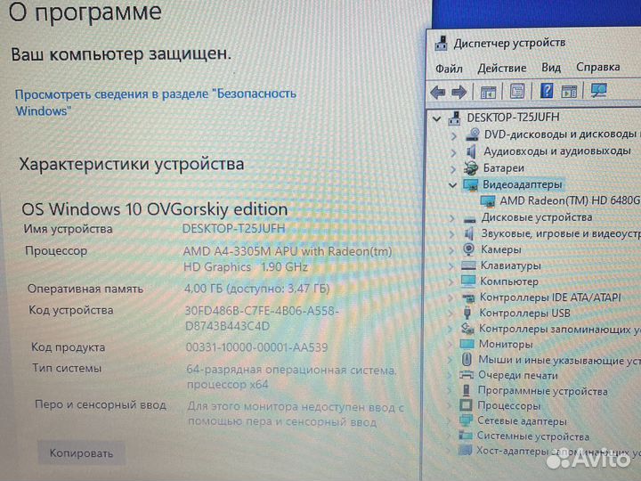641x481 pixels.
Task: Click the Компьютер category icon
Action: tap(468, 281)
